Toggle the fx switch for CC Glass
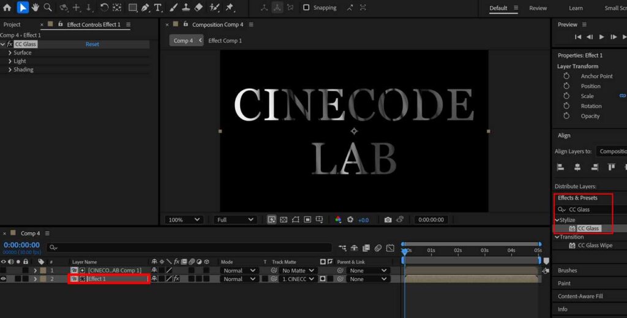 (10, 44)
